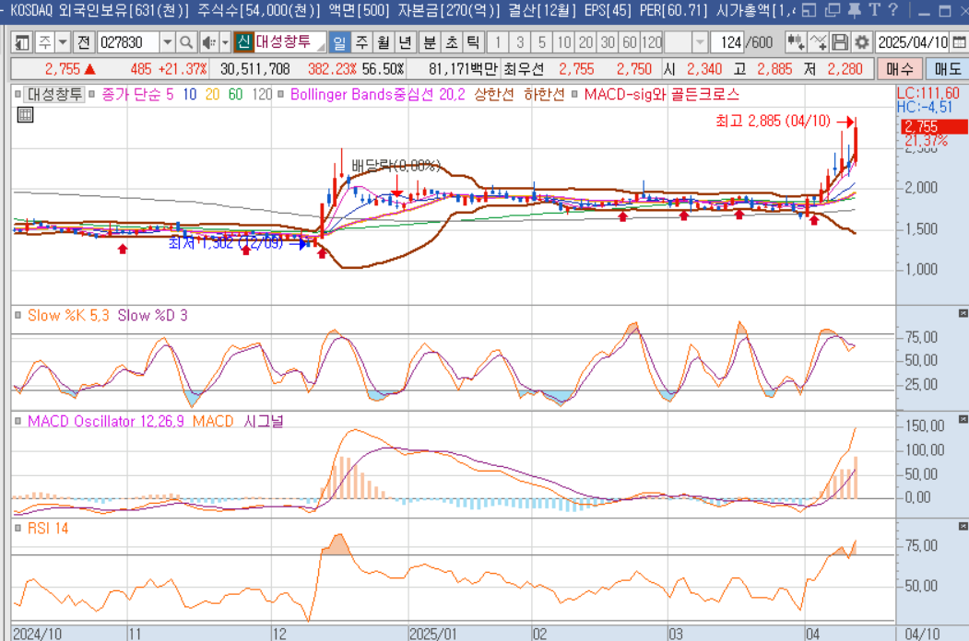969x641 pixels.
Task: Click the duplicate window icon in title bar
Action: click(x=833, y=10)
